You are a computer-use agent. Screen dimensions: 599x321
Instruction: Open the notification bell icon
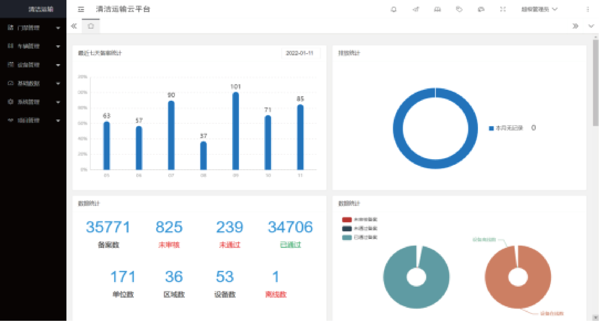[x=394, y=9]
